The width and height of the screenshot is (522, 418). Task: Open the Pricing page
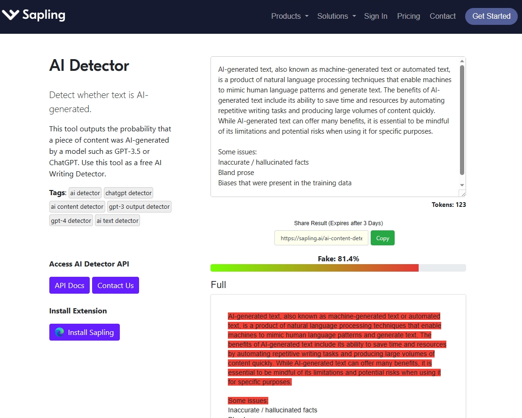tap(408, 16)
